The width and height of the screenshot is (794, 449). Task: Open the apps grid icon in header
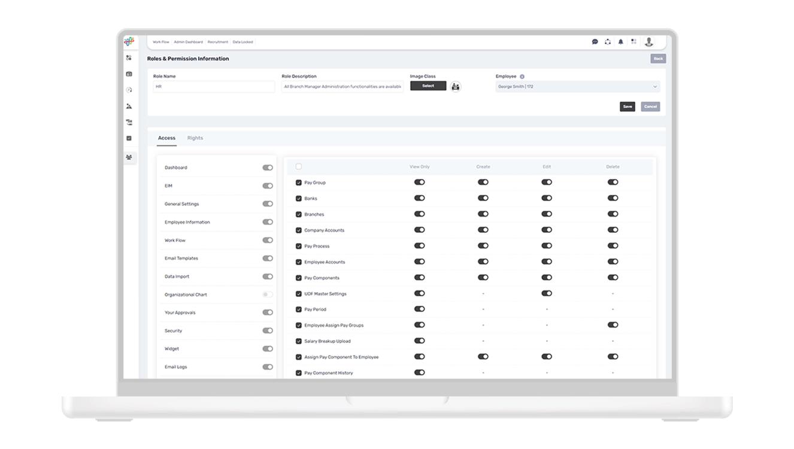pos(634,42)
